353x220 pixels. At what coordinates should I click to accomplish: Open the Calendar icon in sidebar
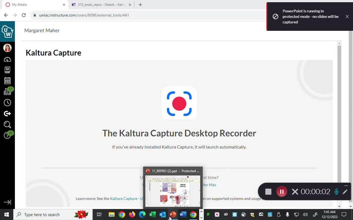pos(7,81)
